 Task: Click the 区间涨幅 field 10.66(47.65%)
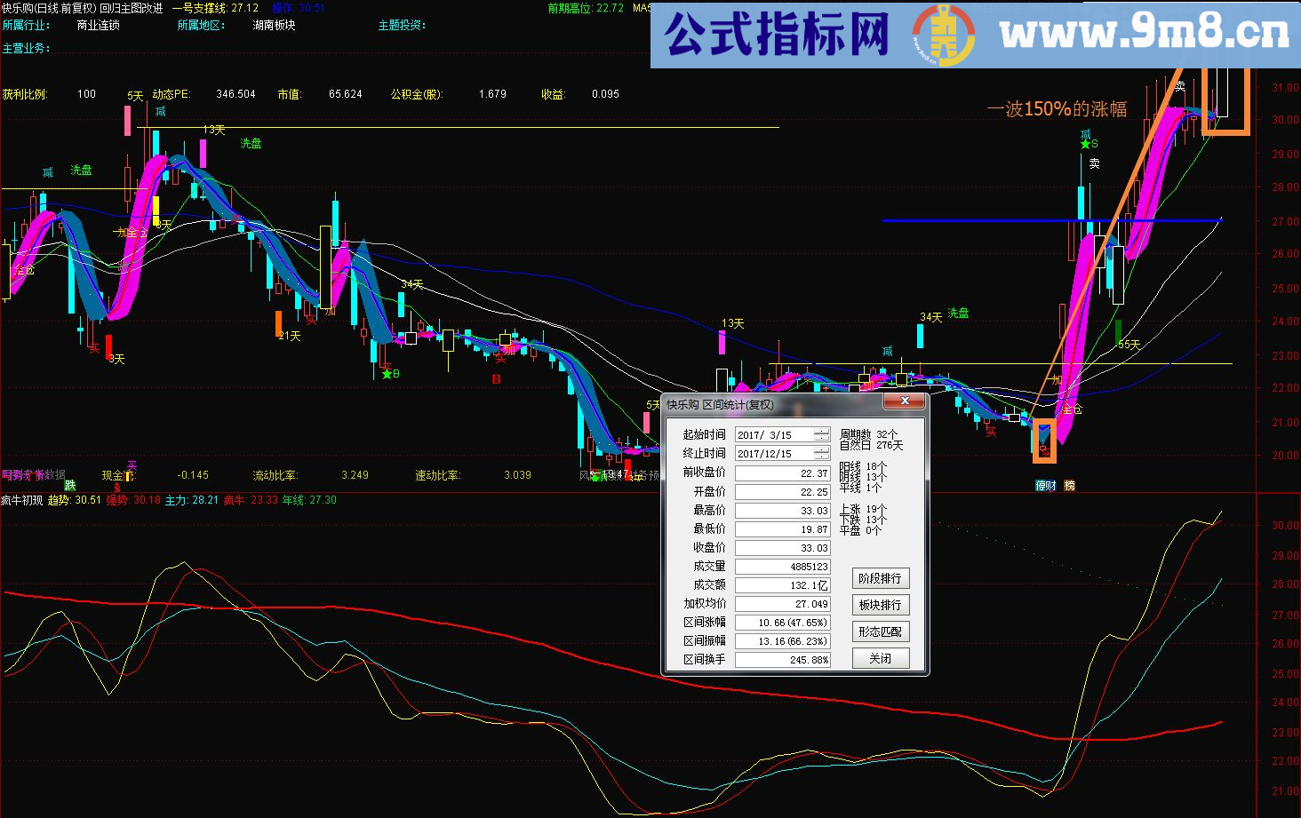click(x=783, y=623)
